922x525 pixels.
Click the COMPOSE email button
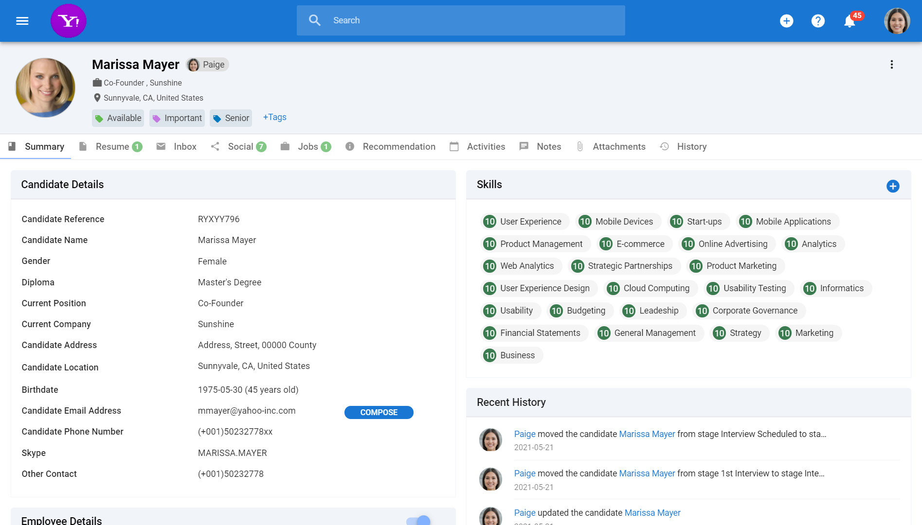[x=379, y=412]
